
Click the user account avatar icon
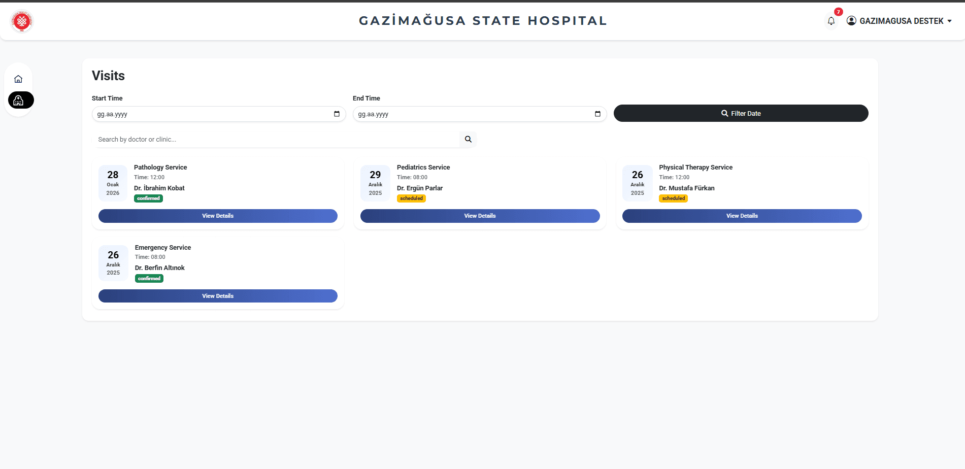point(851,21)
